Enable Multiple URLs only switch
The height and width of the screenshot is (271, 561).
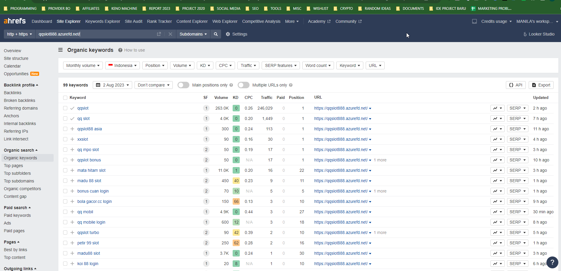(x=244, y=85)
